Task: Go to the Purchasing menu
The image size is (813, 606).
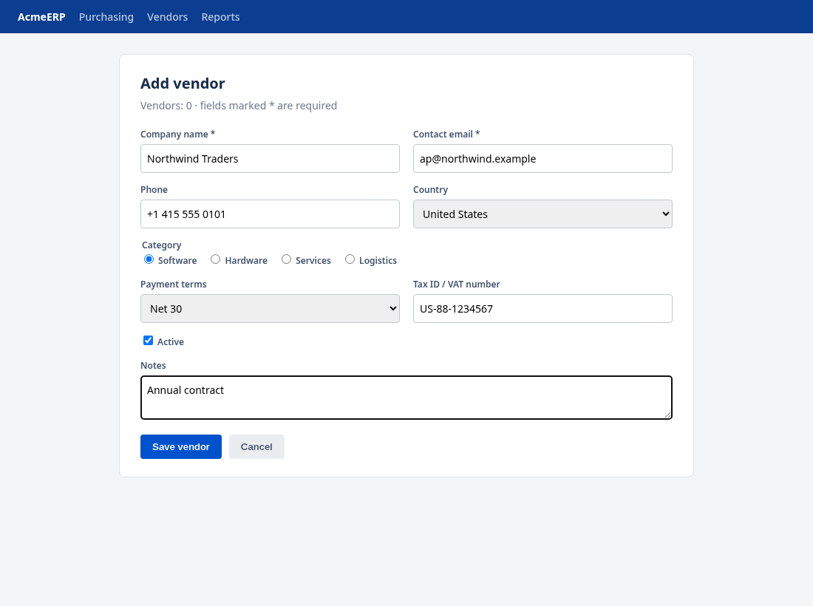Action: (x=106, y=16)
